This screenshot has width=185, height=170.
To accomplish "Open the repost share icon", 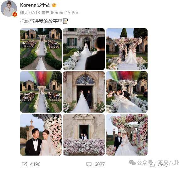I will tap(25, 164).
